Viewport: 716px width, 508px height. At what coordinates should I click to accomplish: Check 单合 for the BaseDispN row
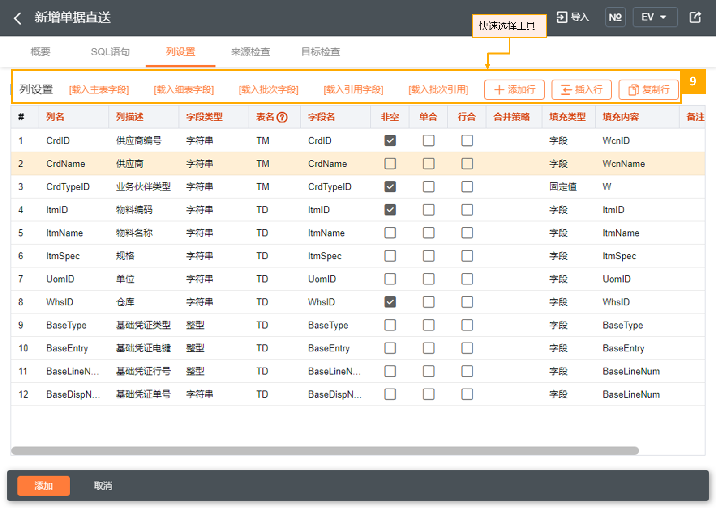429,394
